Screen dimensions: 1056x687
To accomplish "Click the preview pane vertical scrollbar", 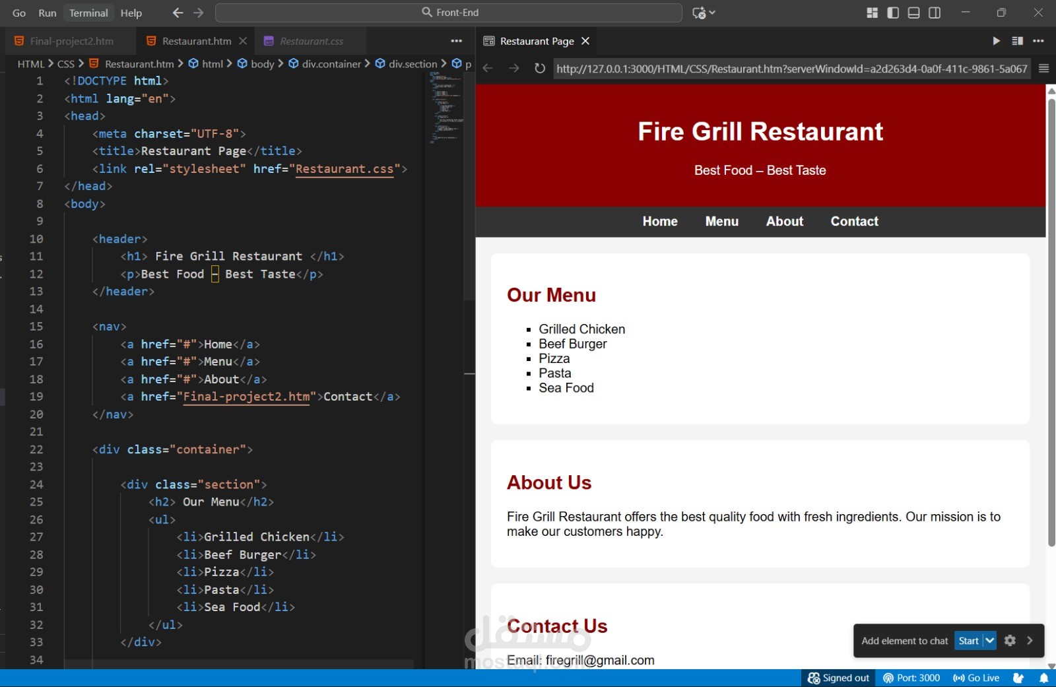I will tap(1051, 322).
